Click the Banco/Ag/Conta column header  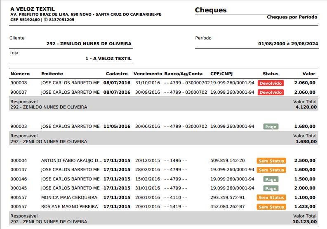pyautogui.click(x=183, y=74)
